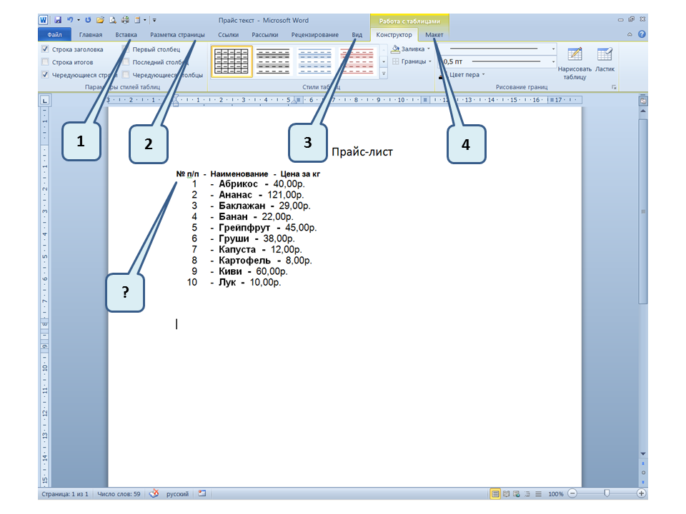
Task: Click the zoom out minus button
Action: pos(572,494)
